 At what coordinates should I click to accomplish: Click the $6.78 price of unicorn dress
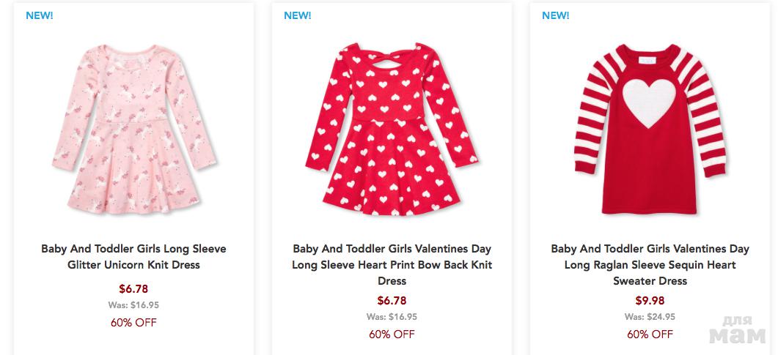tap(133, 288)
